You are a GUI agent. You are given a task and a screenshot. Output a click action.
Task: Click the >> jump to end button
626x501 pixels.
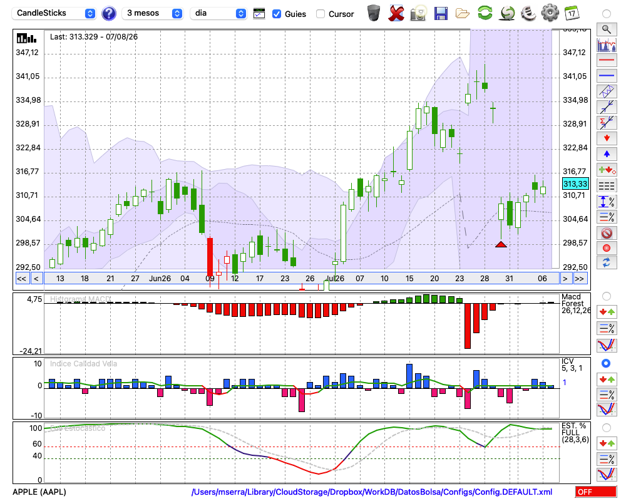click(x=579, y=279)
